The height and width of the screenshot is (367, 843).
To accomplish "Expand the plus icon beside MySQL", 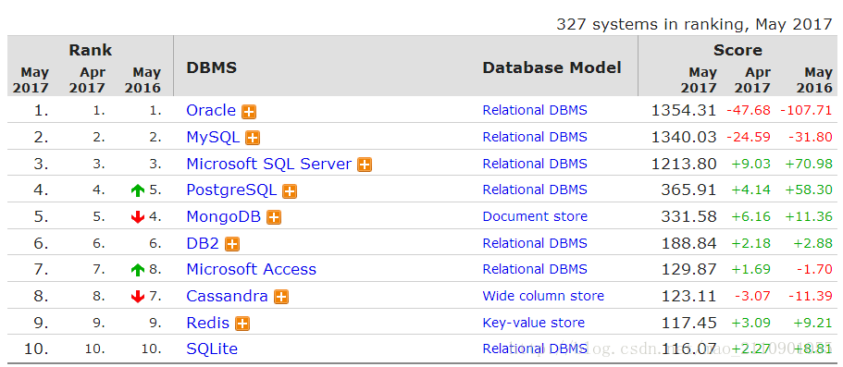I will (x=252, y=138).
